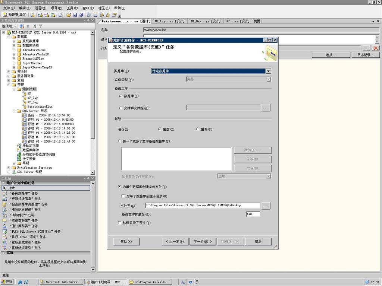Click the 日志记录... button in the design pane

pyautogui.click(x=366, y=55)
